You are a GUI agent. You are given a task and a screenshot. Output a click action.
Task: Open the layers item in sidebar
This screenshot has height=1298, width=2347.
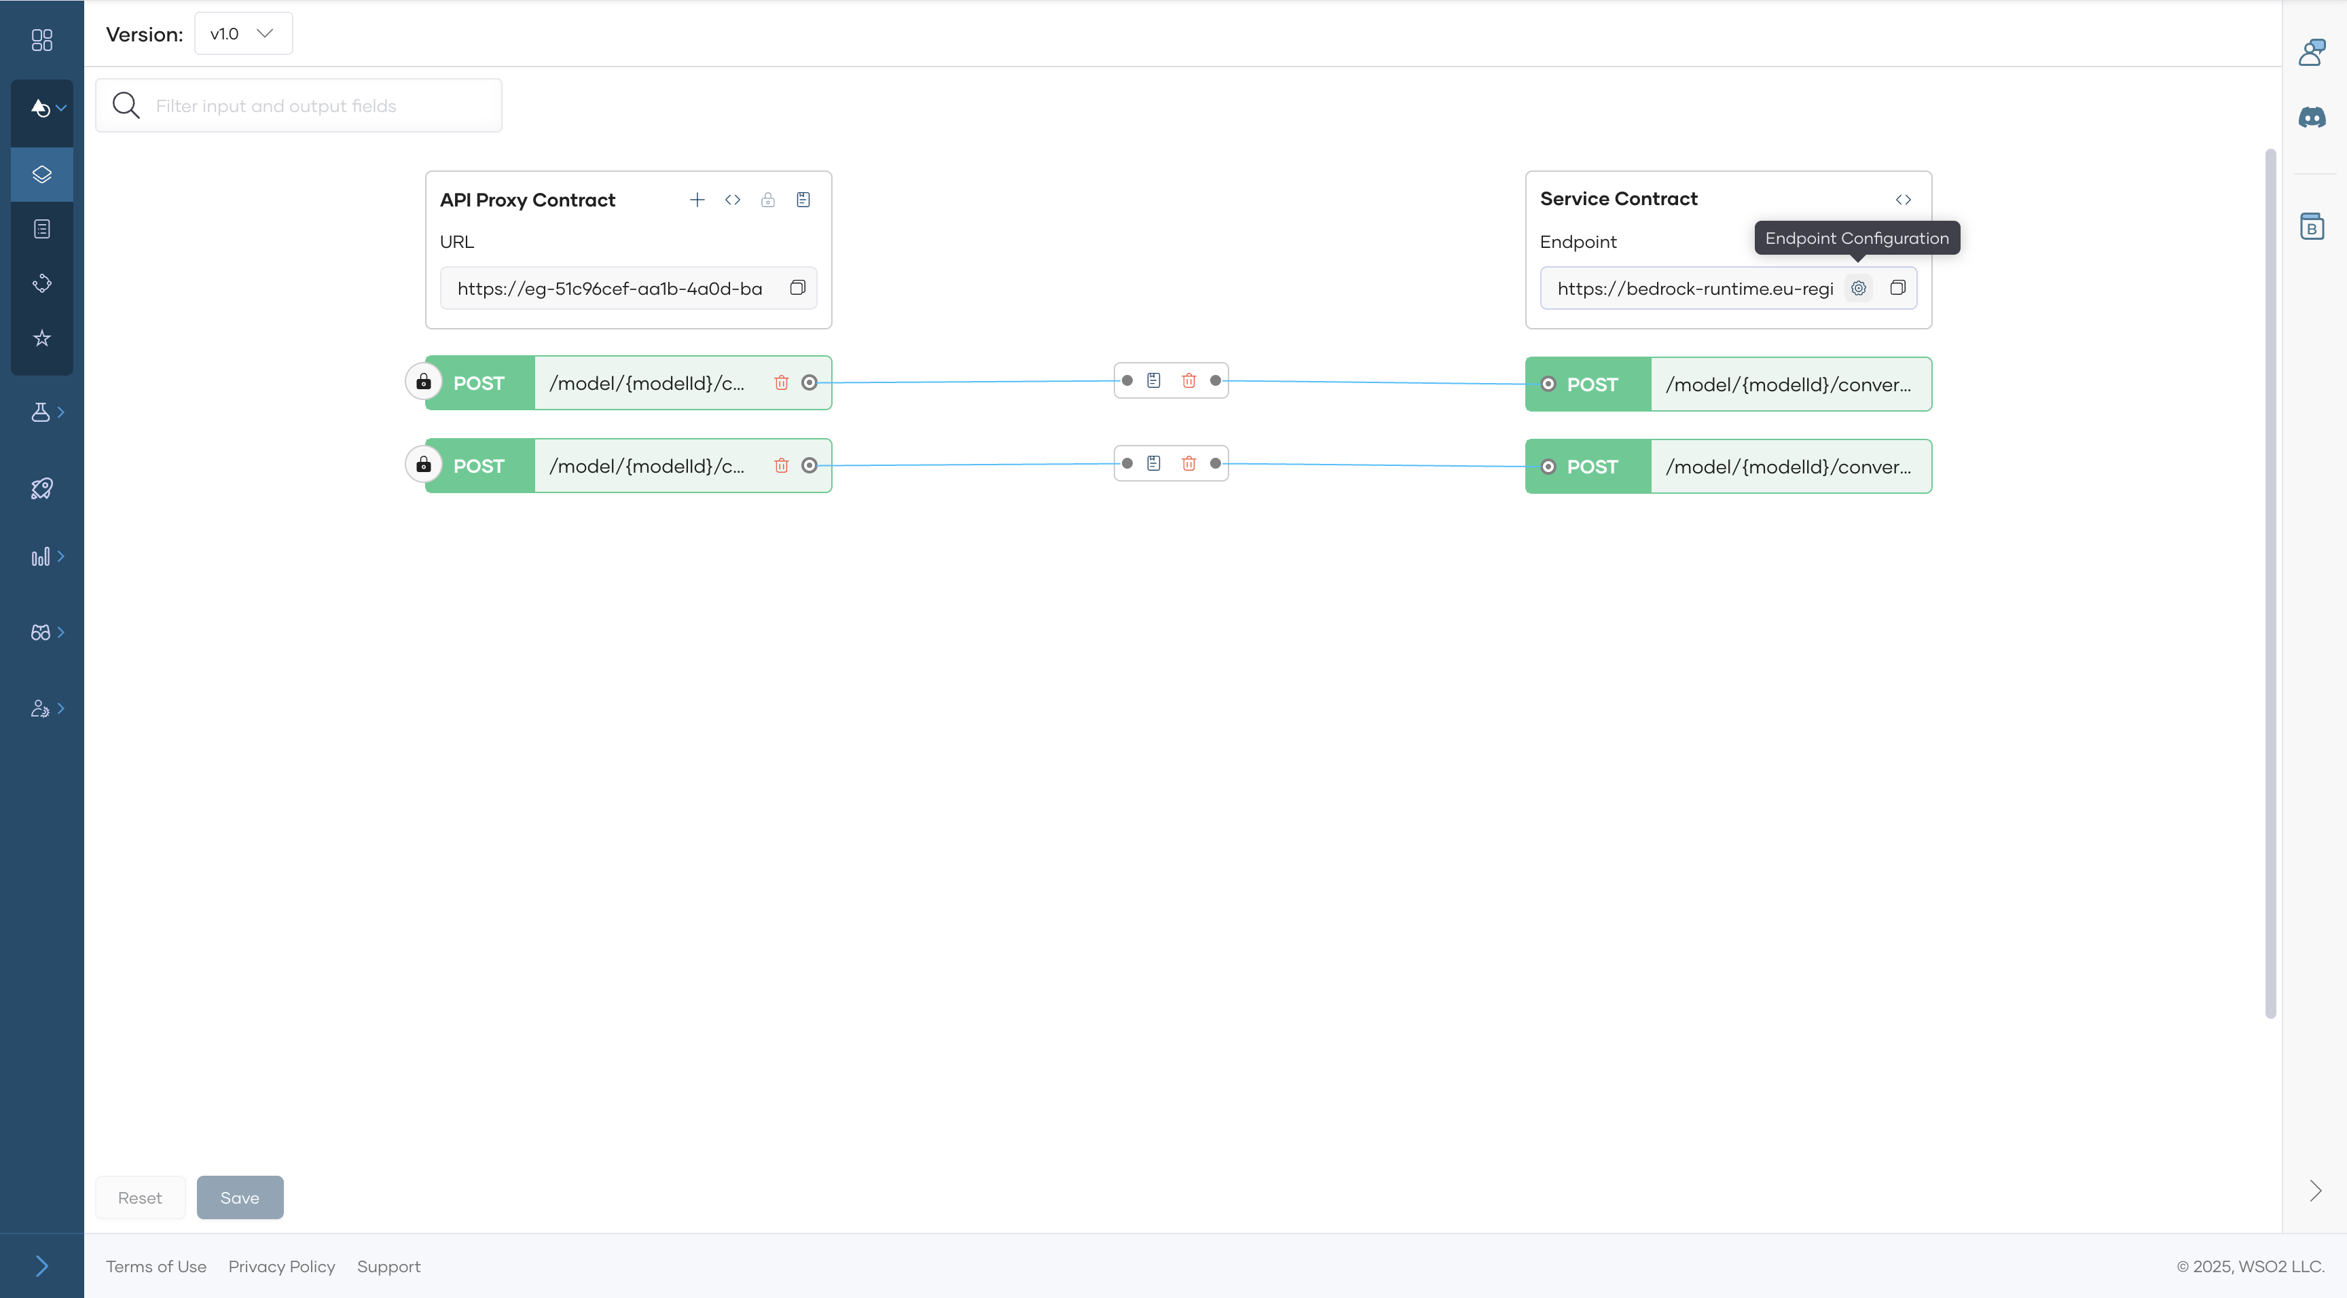click(42, 174)
